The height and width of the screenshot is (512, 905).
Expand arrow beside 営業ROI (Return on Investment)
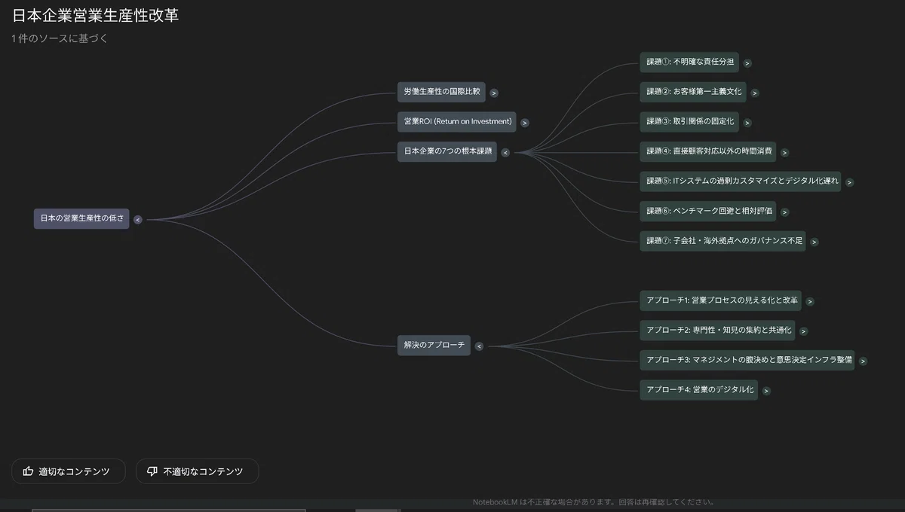(x=525, y=123)
